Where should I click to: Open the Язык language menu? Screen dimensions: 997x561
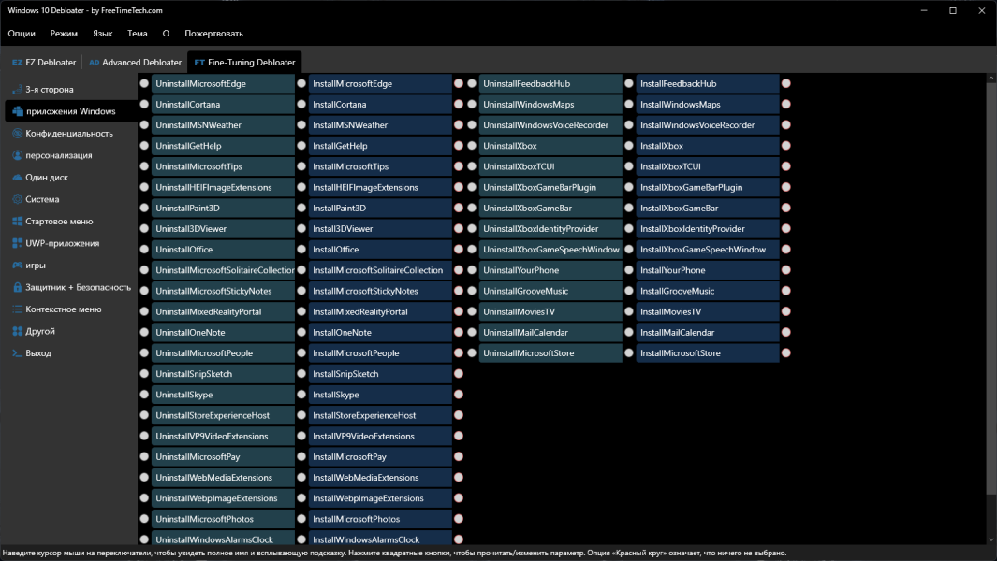pos(102,34)
